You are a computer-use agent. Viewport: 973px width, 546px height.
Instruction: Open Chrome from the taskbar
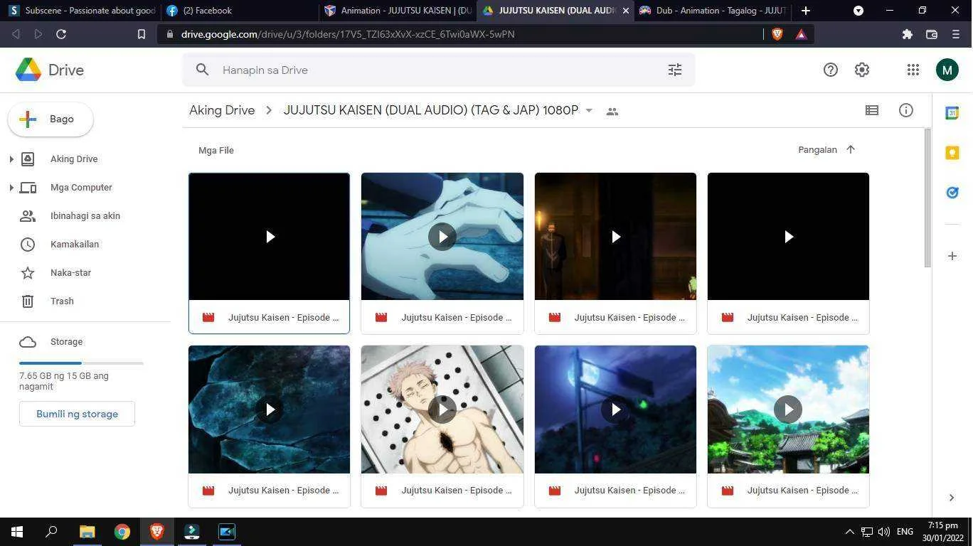(x=122, y=532)
